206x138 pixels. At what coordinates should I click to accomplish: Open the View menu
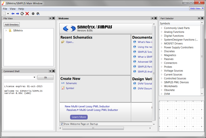click(x=13, y=9)
